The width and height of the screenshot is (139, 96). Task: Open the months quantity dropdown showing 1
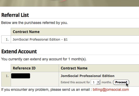96,82
